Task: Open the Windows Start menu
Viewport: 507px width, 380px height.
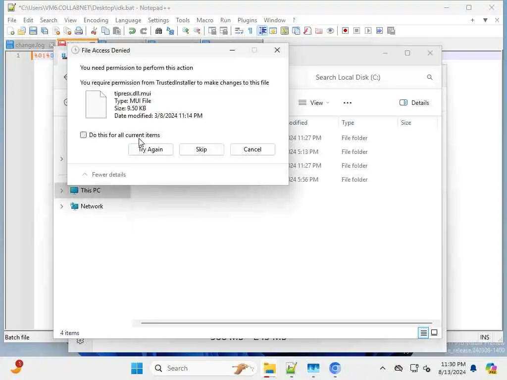Action: [x=137, y=368]
